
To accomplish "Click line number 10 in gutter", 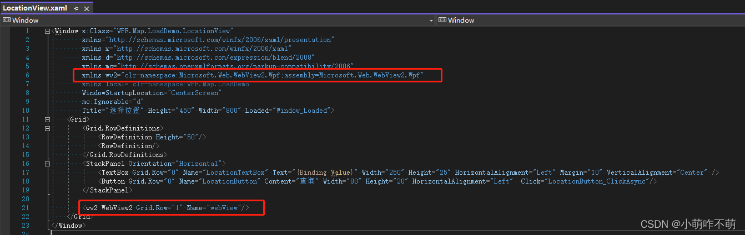I will (26, 111).
